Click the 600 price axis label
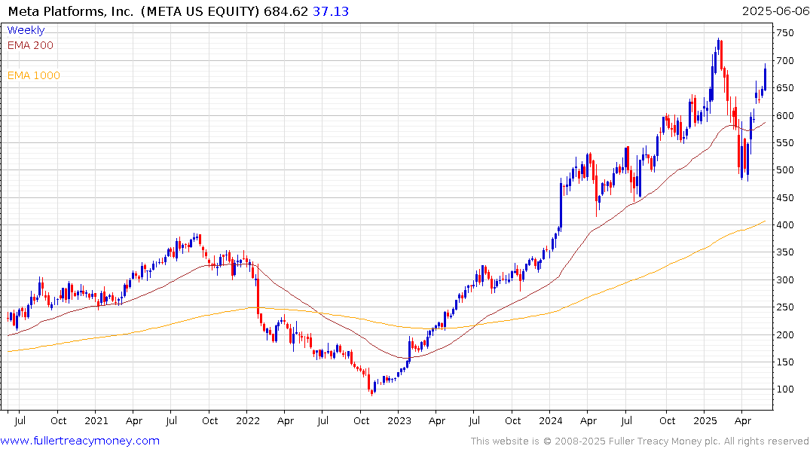The image size is (810, 452). pyautogui.click(x=784, y=116)
